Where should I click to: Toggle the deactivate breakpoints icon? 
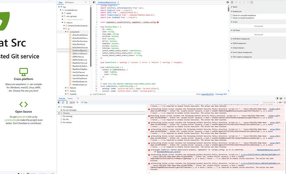(252, 2)
